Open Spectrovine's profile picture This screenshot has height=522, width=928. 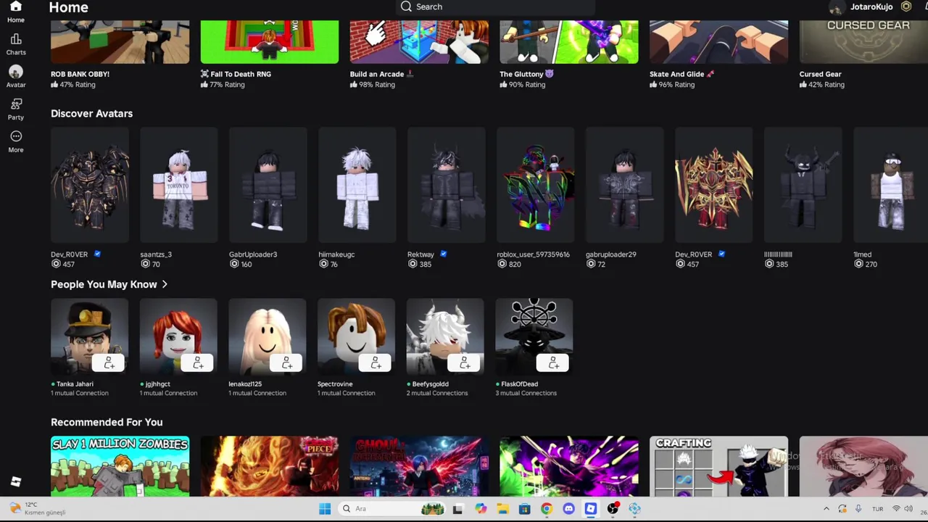pos(357,337)
